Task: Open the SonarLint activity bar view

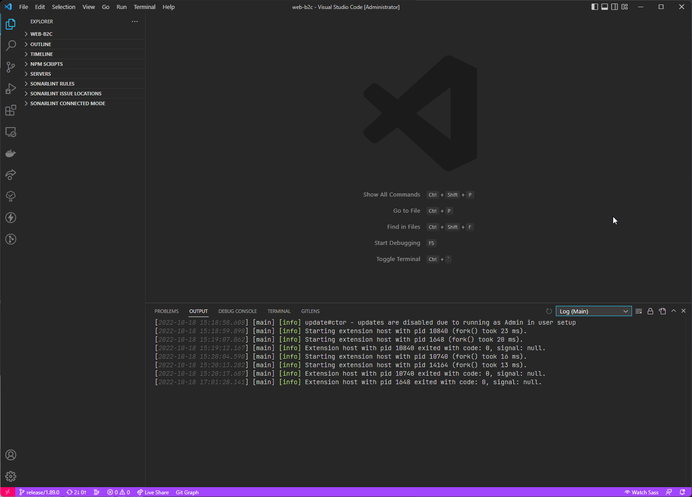Action: [x=10, y=196]
